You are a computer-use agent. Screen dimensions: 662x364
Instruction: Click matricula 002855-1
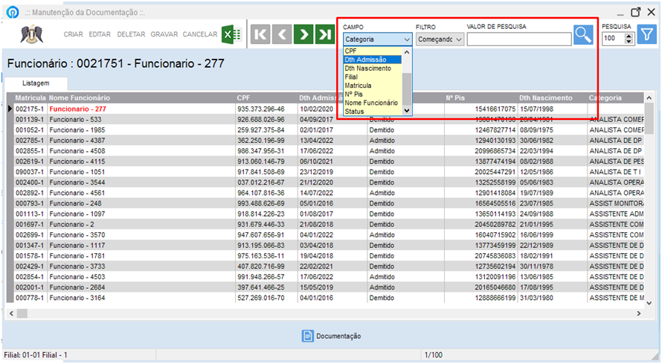(x=30, y=151)
